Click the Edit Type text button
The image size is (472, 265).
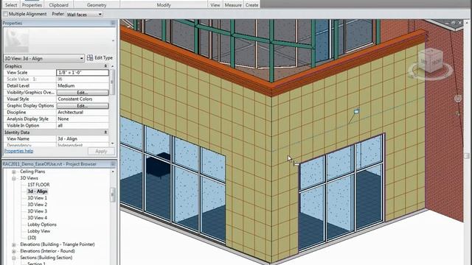click(103, 57)
